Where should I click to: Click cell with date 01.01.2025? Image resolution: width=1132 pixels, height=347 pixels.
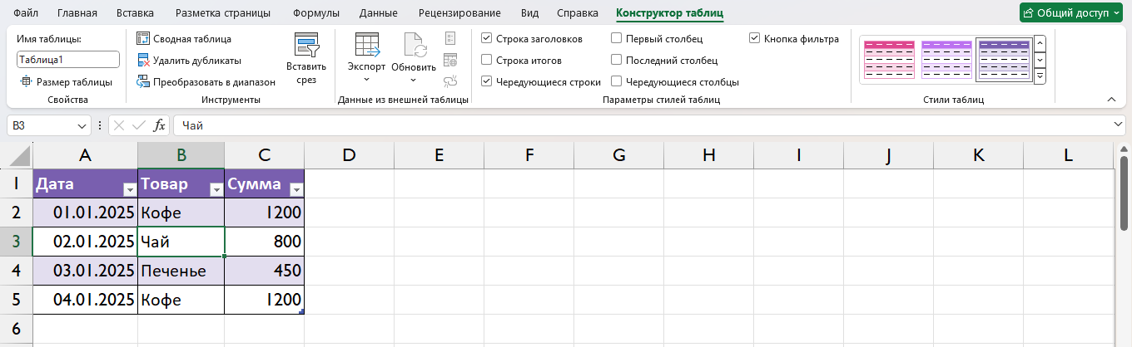point(85,213)
